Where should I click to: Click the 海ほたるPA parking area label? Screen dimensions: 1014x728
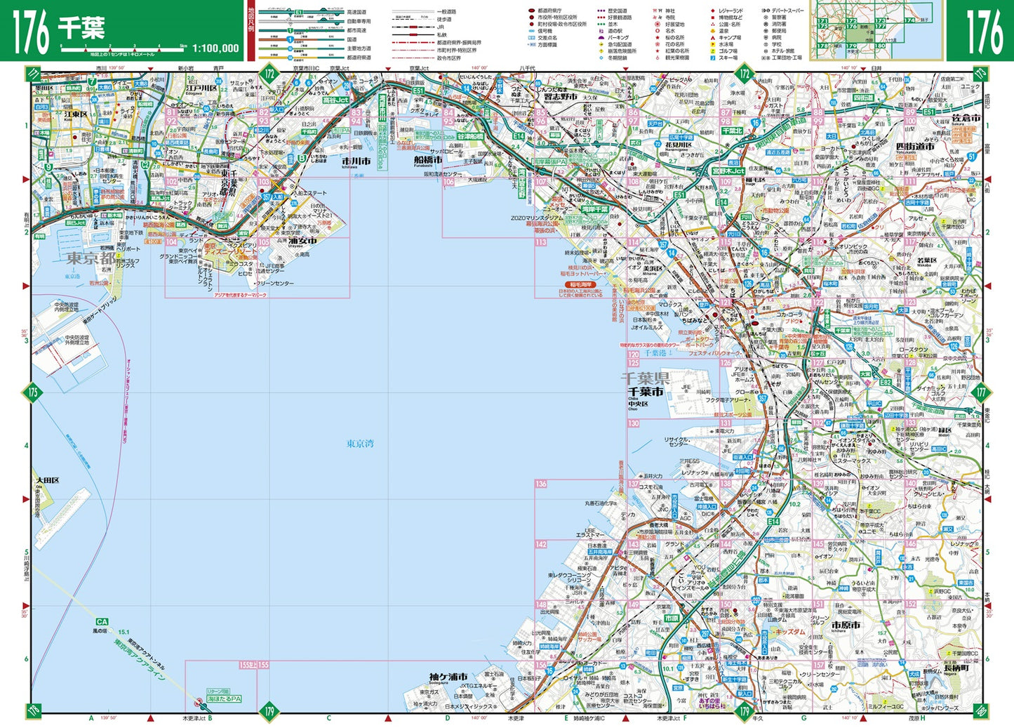click(224, 699)
